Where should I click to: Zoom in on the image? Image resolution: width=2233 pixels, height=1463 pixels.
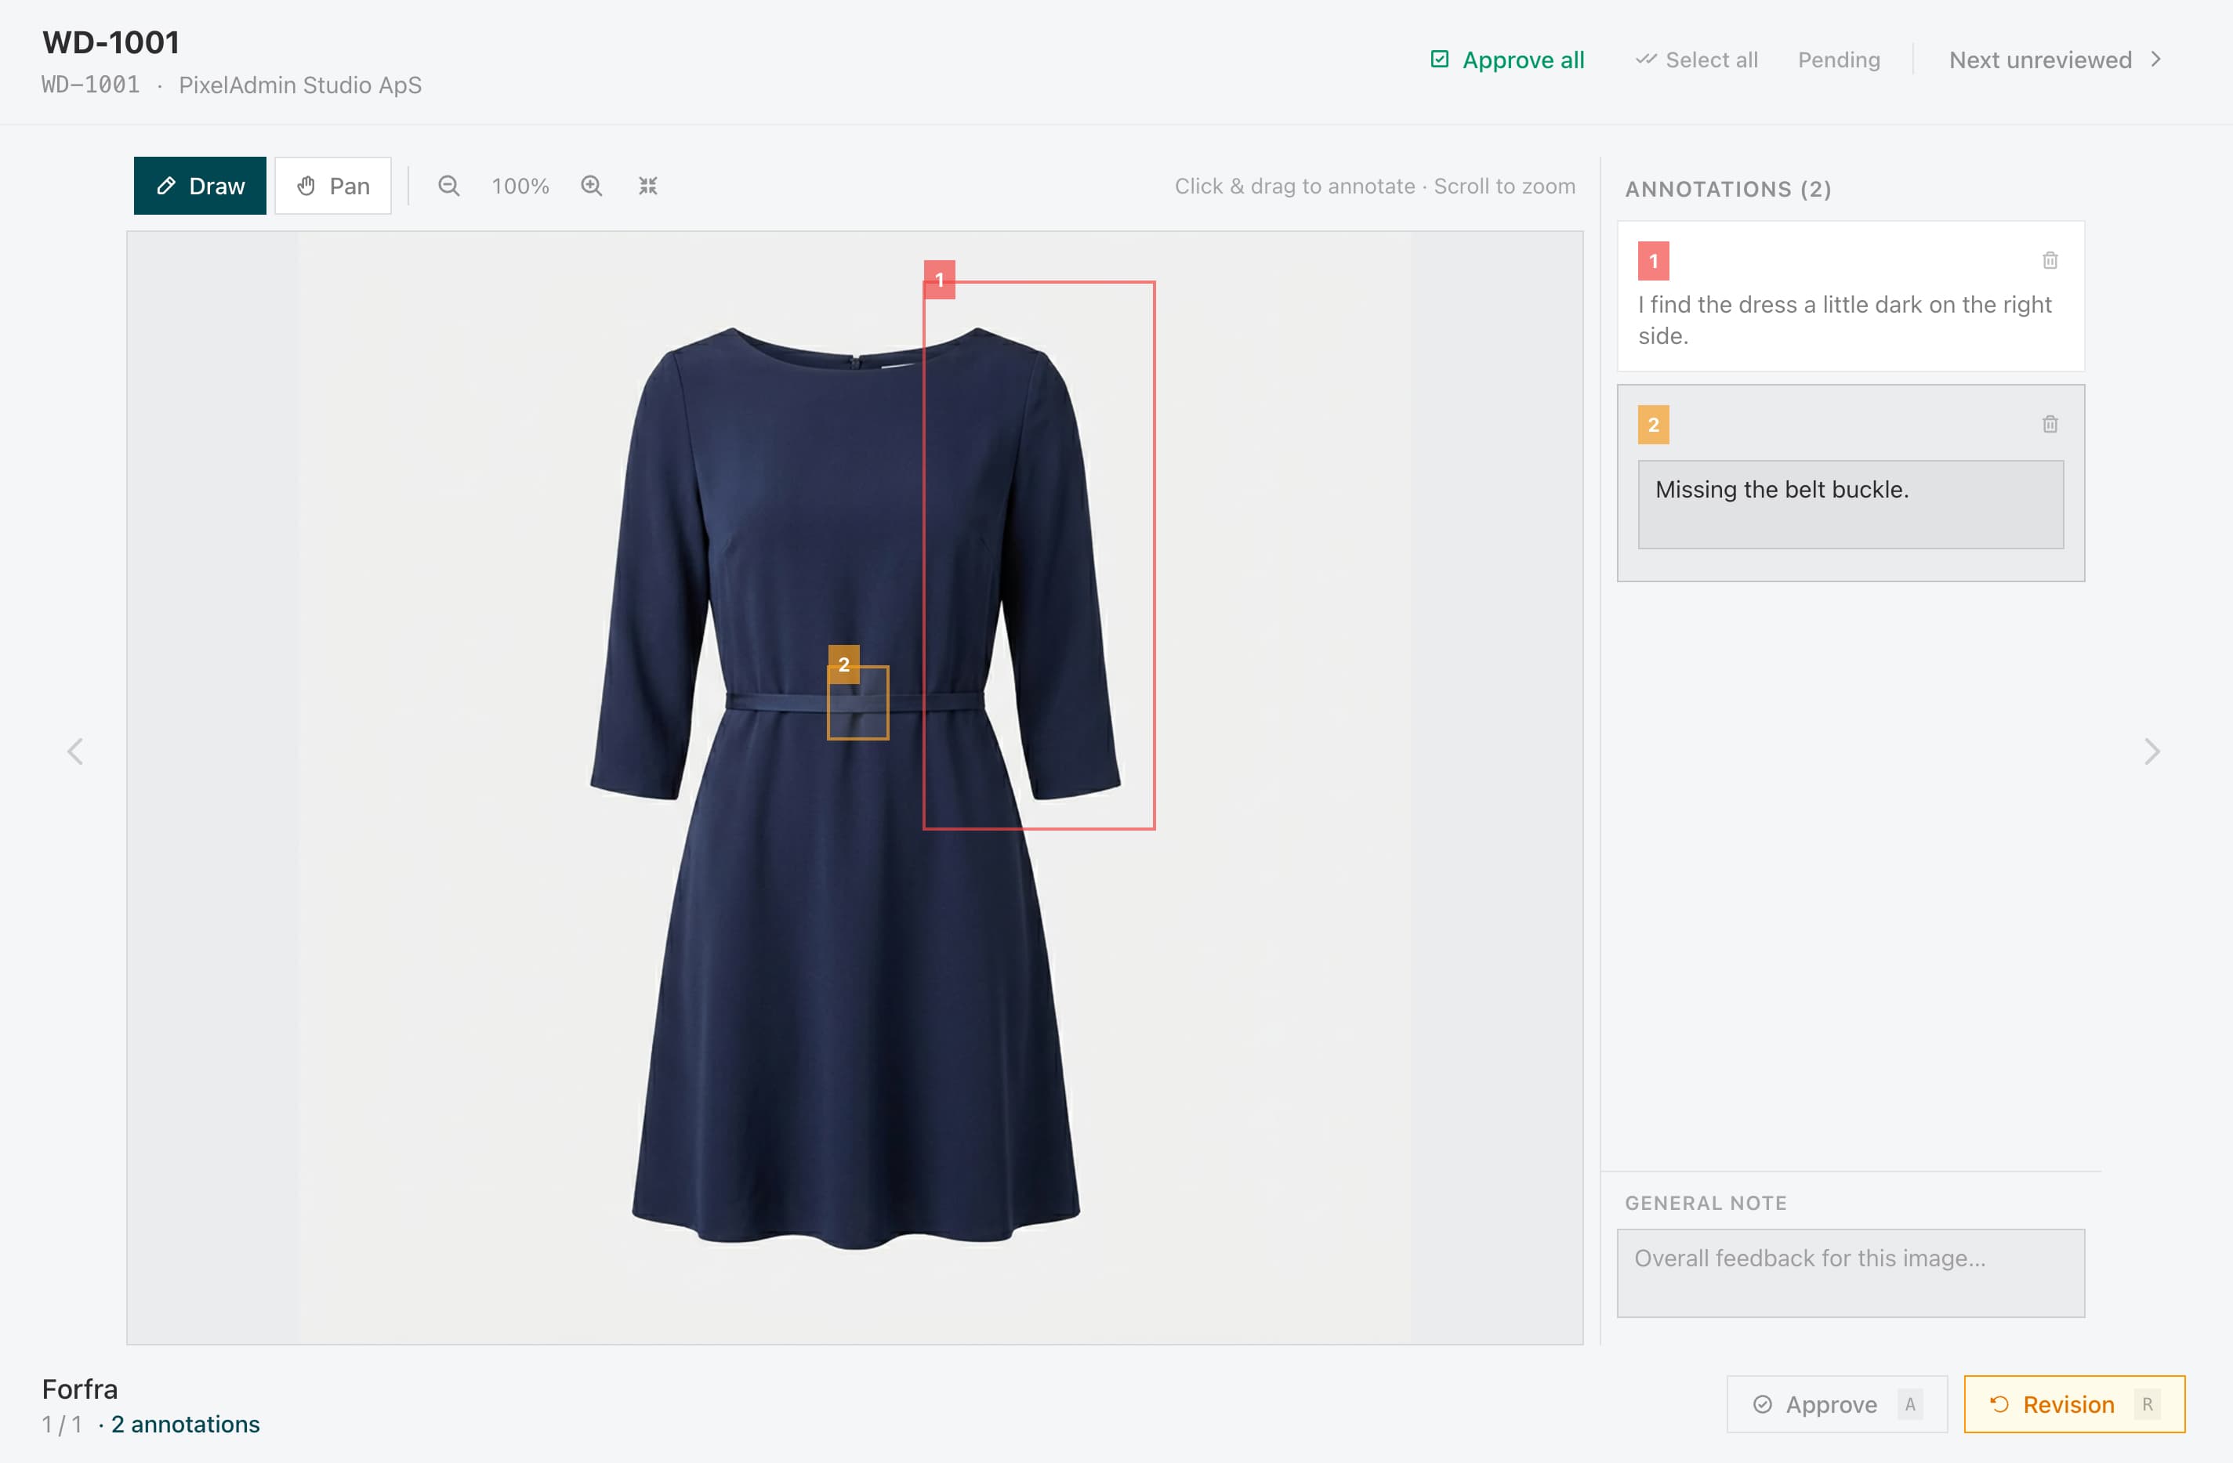click(591, 185)
